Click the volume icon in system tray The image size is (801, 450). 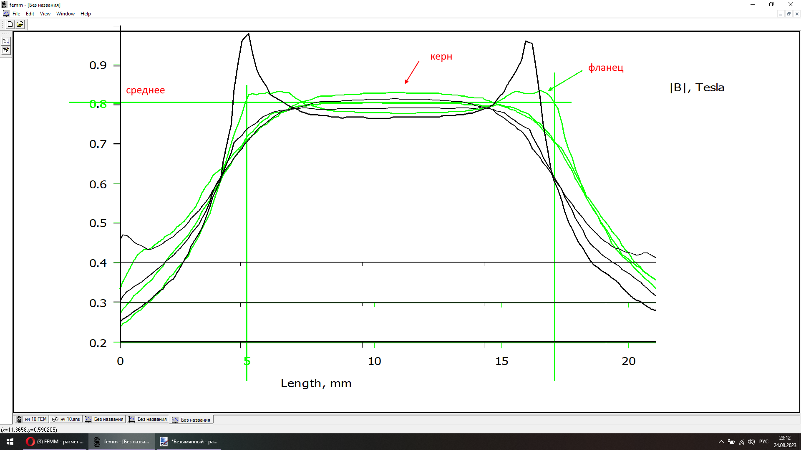pos(751,442)
